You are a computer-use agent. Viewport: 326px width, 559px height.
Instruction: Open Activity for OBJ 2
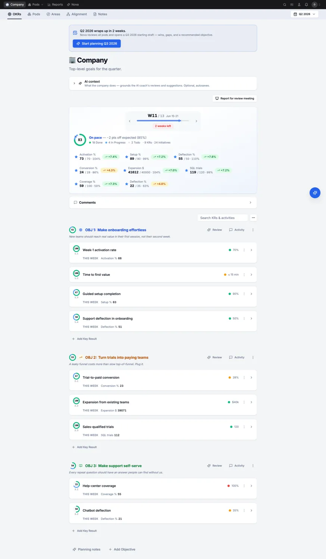tap(237, 357)
